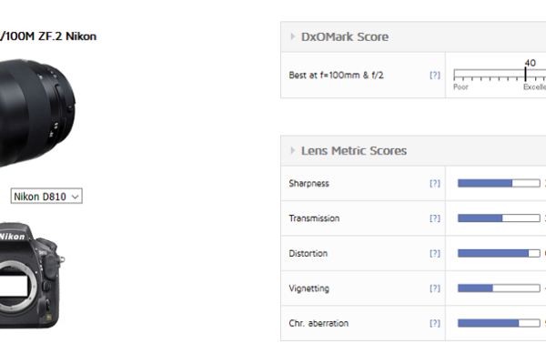Select the Sharpness metric label

point(308,184)
